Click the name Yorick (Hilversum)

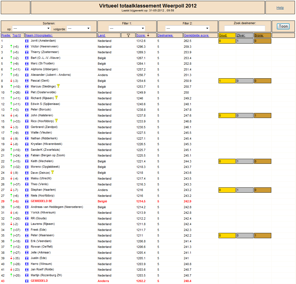click(x=43, y=212)
